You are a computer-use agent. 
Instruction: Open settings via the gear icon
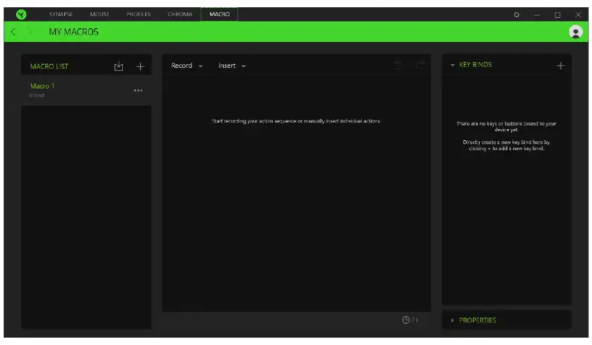tap(517, 15)
